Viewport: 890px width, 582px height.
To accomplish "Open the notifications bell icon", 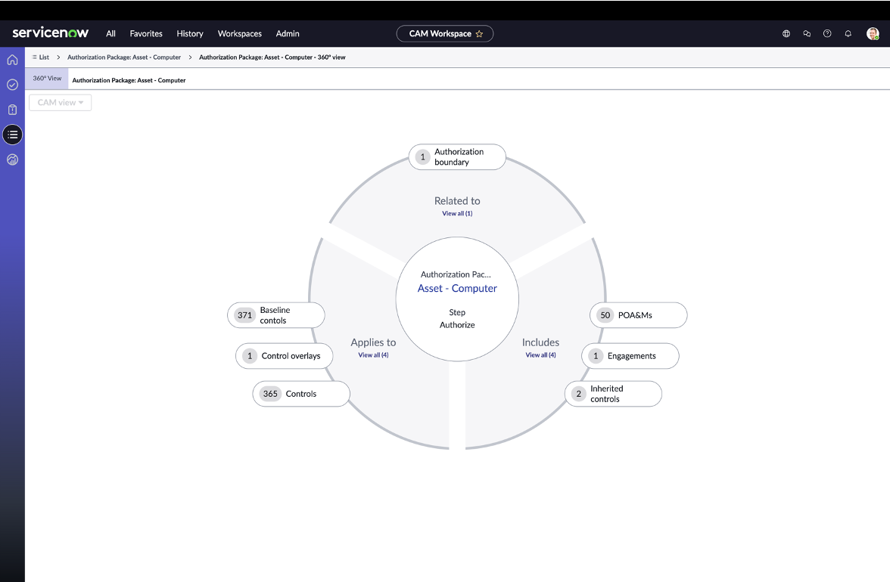I will pyautogui.click(x=848, y=33).
